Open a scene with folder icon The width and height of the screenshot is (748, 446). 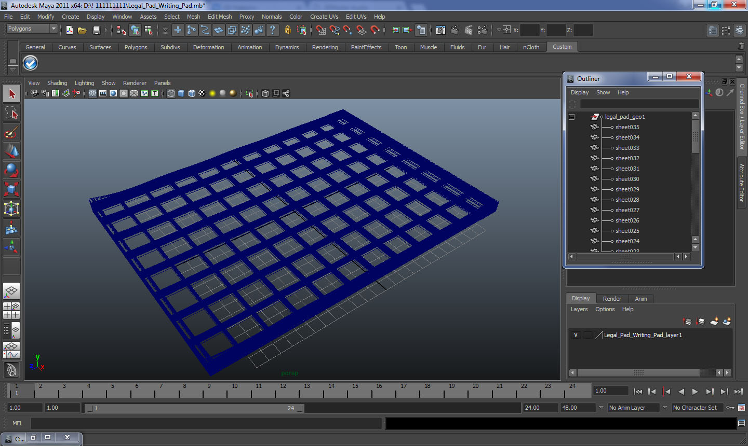pyautogui.click(x=82, y=30)
